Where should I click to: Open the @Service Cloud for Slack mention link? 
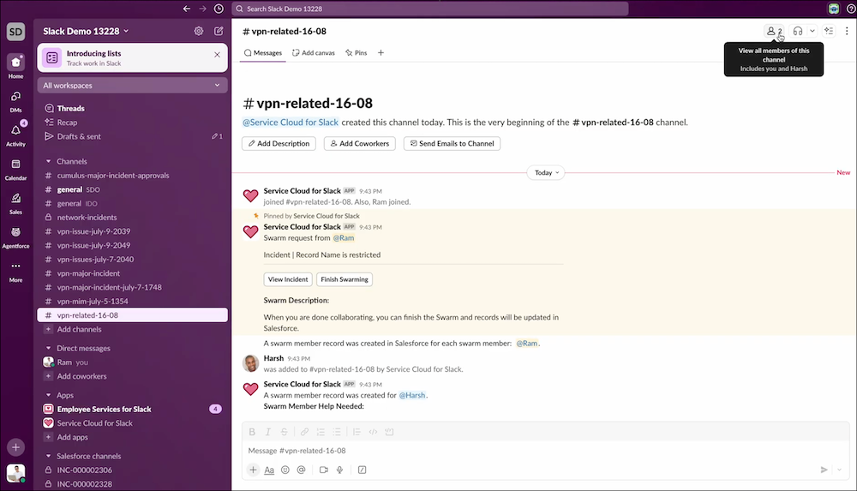point(291,123)
